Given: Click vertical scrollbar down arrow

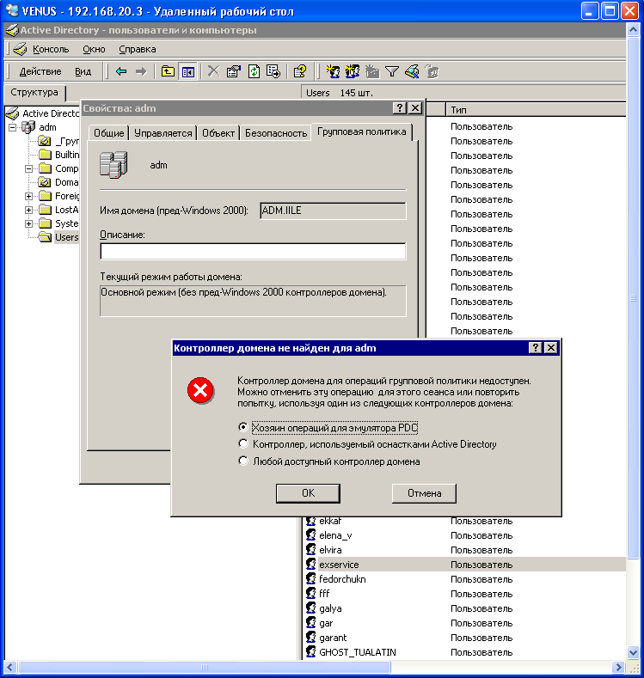Looking at the screenshot, I should tap(633, 652).
